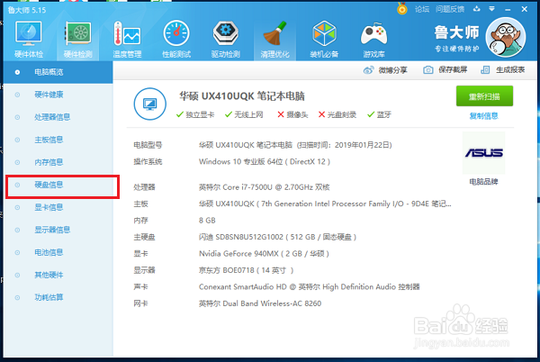This screenshot has height=362, width=540.
Task: Select 功耗估算 in the sidebar
Action: 58,297
